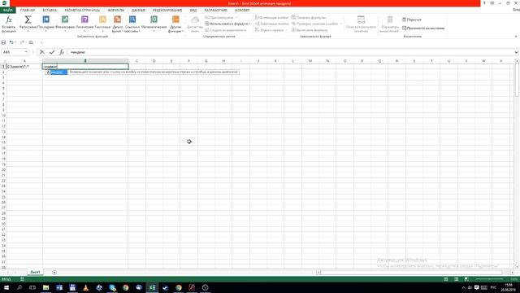Open Use in Formula dropdown
This screenshot has width=520, height=293.
pos(227,24)
